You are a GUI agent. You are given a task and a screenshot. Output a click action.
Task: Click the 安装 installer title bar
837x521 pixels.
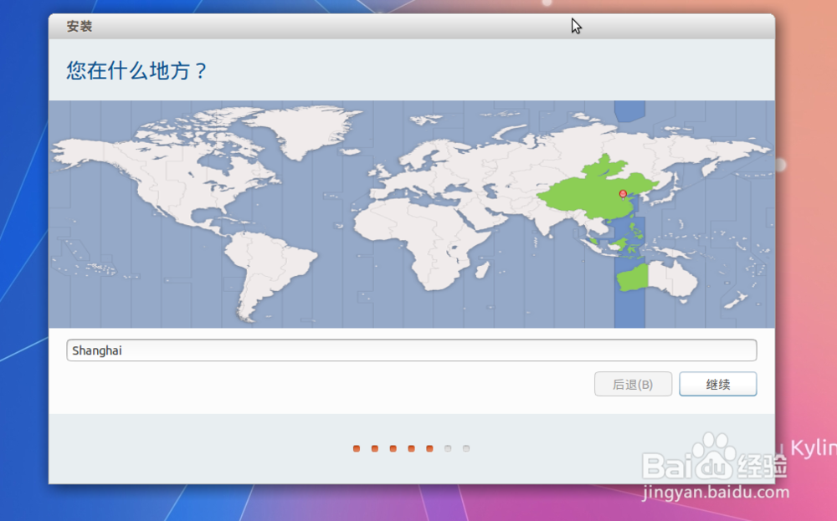(79, 26)
